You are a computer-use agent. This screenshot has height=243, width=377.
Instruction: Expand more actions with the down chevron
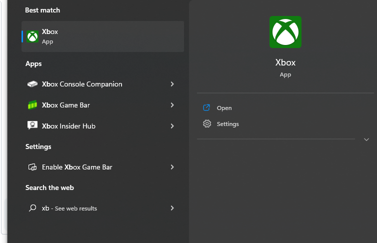(366, 139)
